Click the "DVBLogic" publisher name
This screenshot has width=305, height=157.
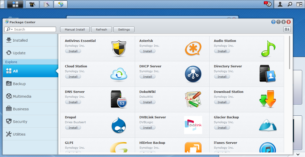tap(146, 122)
